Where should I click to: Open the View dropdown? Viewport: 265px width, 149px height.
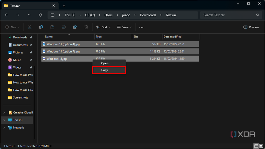124,27
